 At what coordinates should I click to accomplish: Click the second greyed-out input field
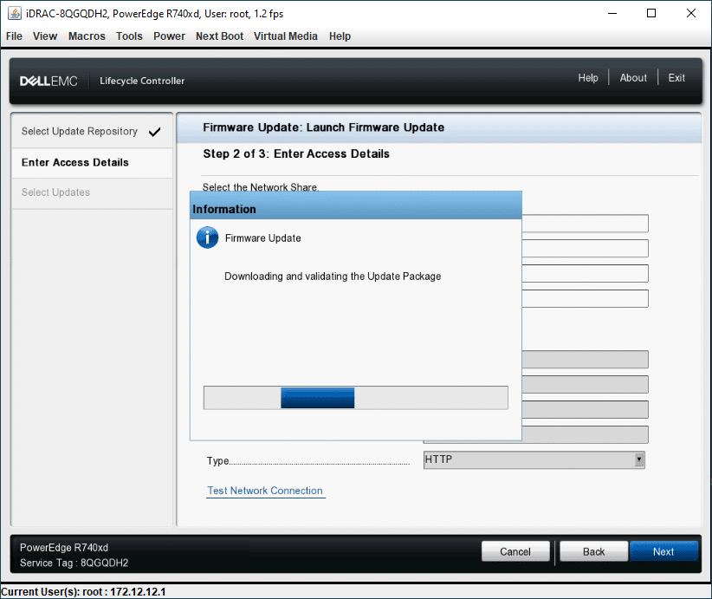(585, 385)
